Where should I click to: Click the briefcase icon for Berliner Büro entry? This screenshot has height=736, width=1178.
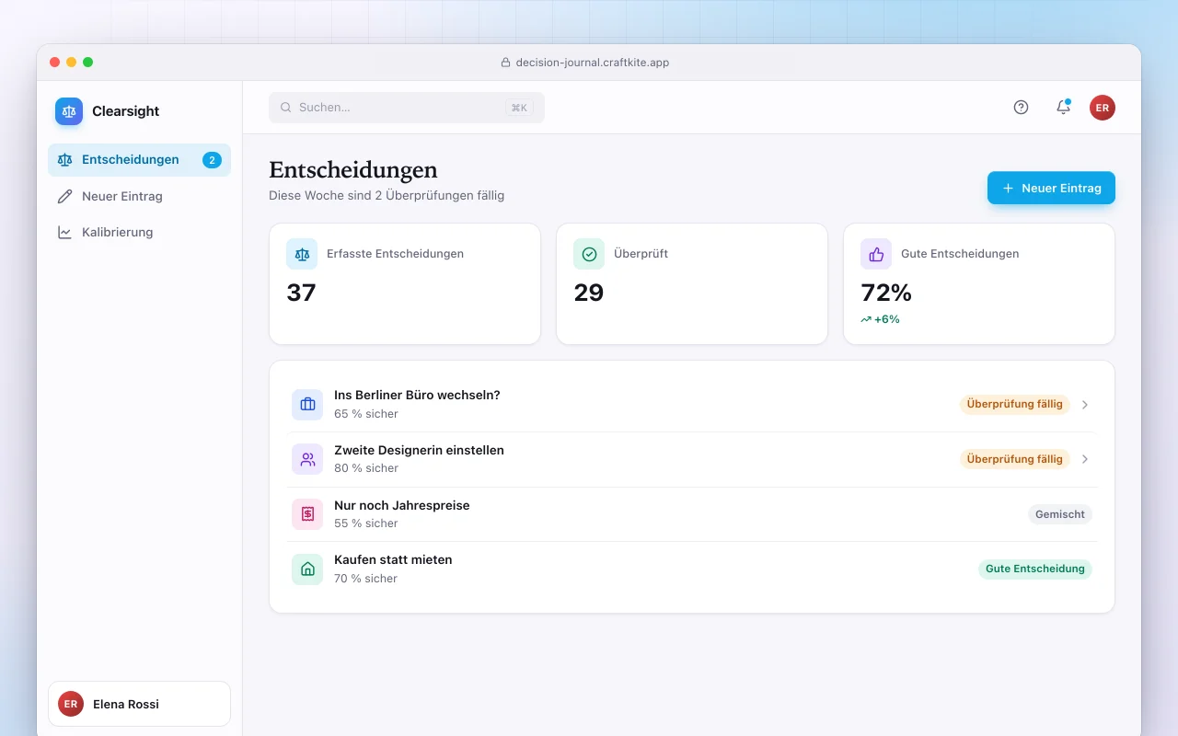tap(307, 405)
